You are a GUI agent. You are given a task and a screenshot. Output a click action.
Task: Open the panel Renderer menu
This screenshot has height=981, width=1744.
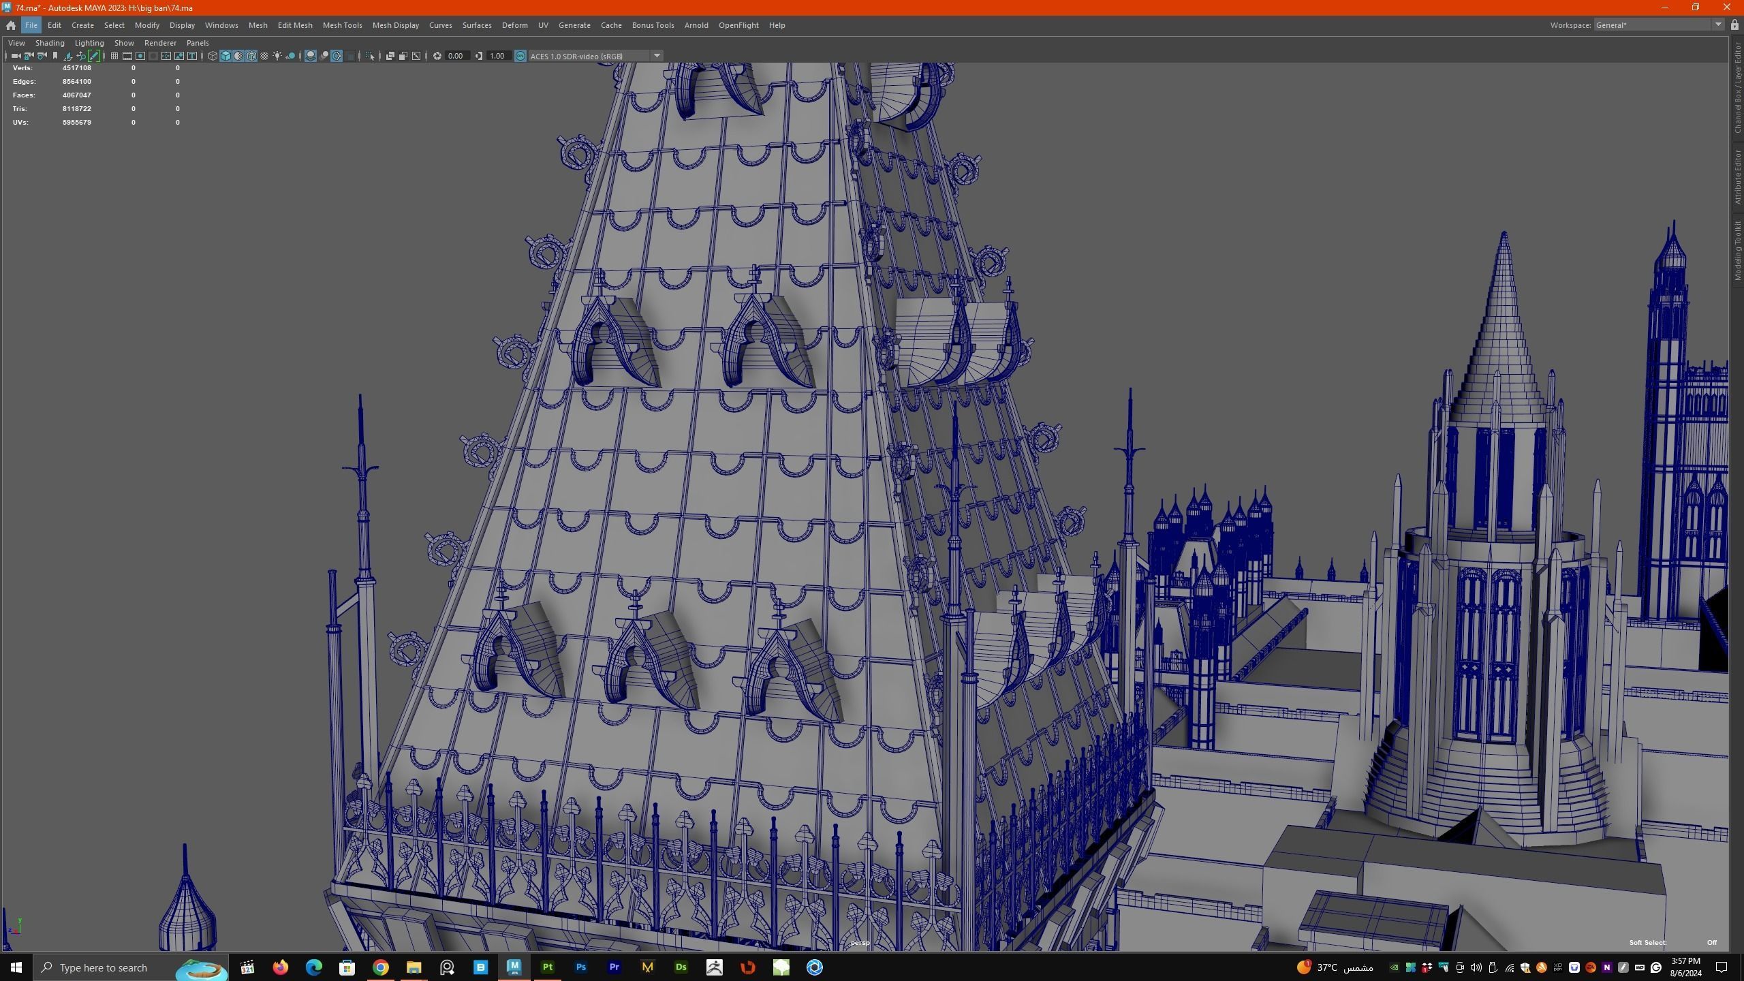160,43
